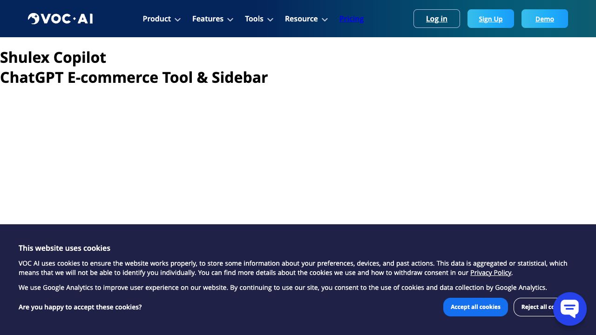Screen dimensions: 596x335
Task: Open the Privacy Policy link
Action: 490,273
